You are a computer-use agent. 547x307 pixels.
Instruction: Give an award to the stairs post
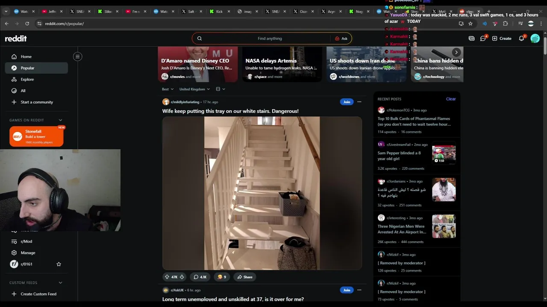coord(221,277)
